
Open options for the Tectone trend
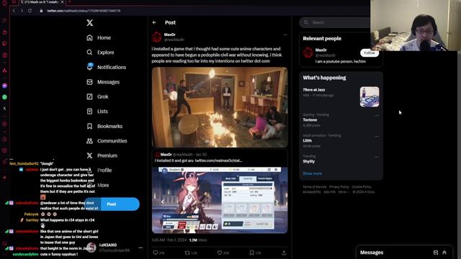click(377, 115)
